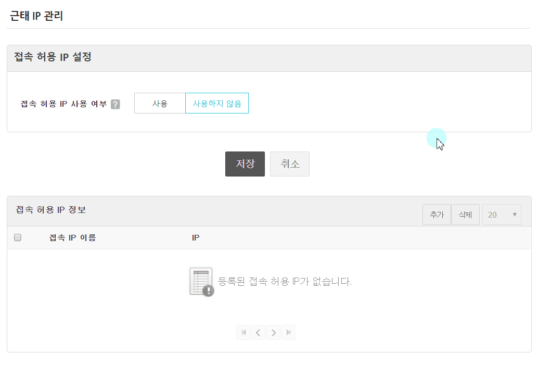Click the help question mark icon
This screenshot has height=366, width=538.
pos(116,104)
